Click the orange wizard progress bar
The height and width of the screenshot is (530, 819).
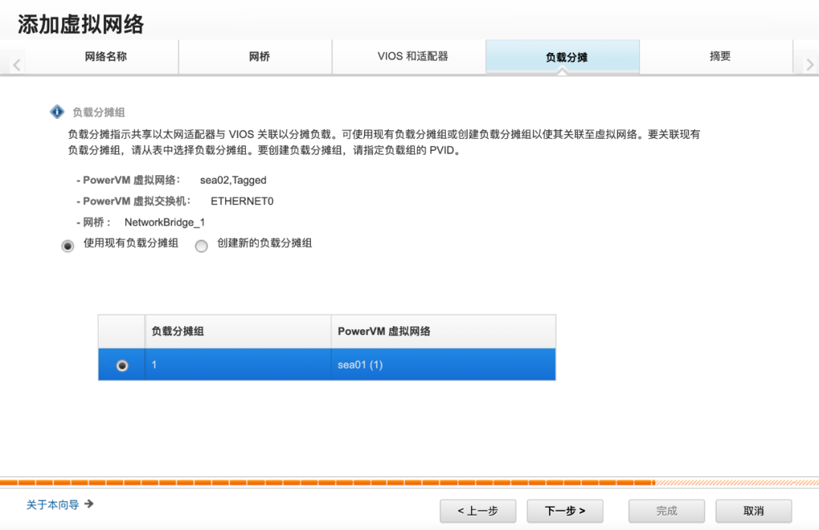409,482
